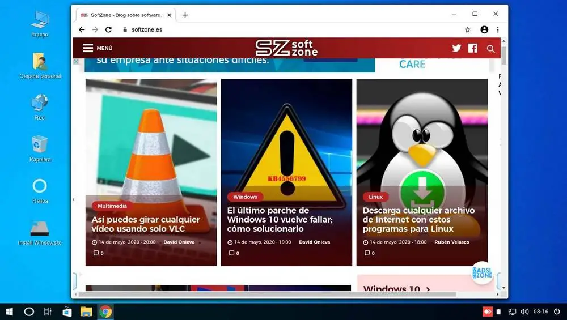Go forward using the browser forward arrow
Viewport: 567px width, 320px height.
(x=95, y=29)
